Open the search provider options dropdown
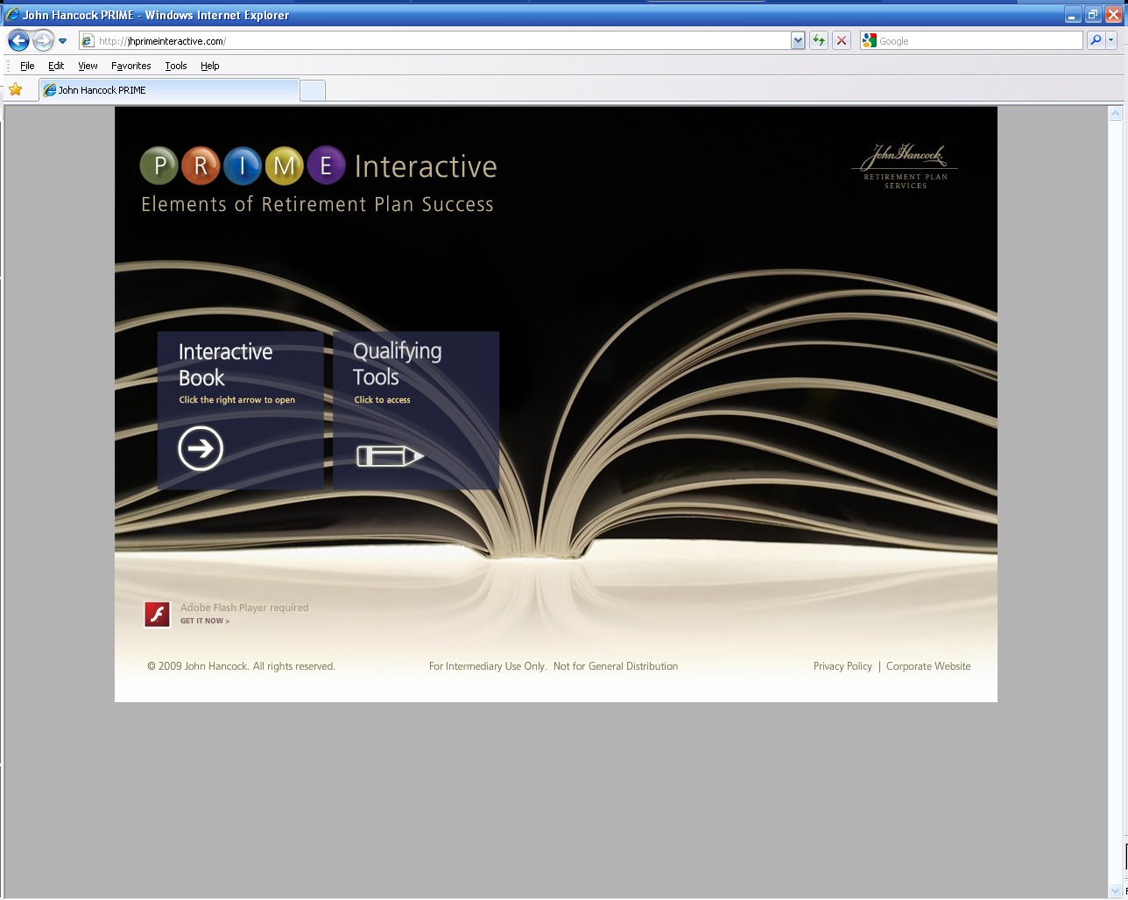Screen dimensions: 1128x900 click(1111, 40)
